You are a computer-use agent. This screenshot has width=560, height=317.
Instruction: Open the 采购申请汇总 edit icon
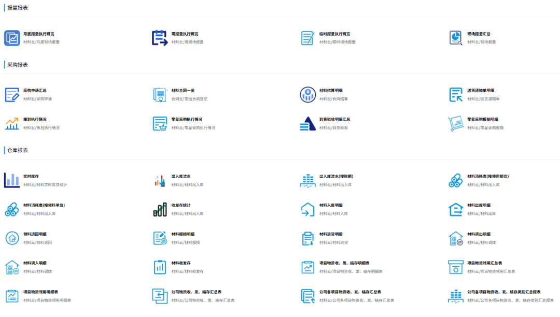pos(12,95)
